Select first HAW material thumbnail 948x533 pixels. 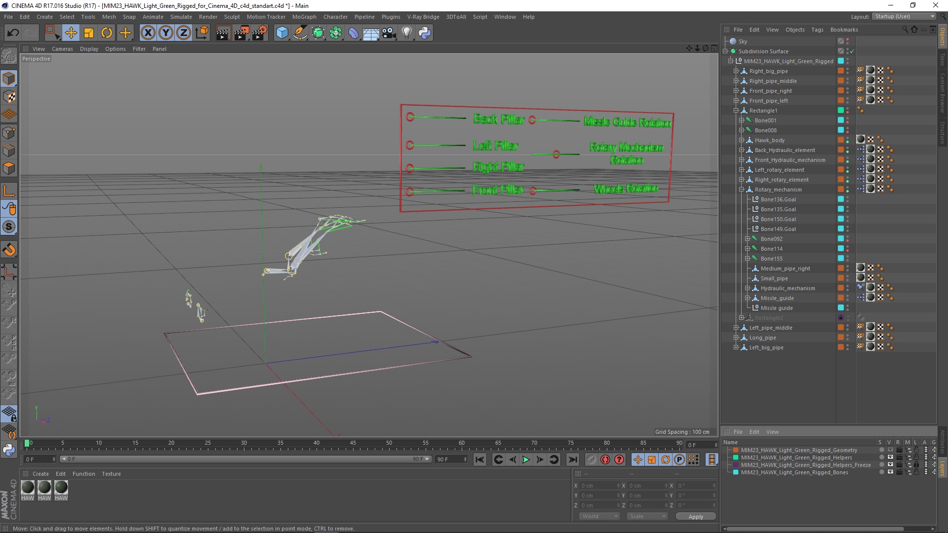pos(28,487)
